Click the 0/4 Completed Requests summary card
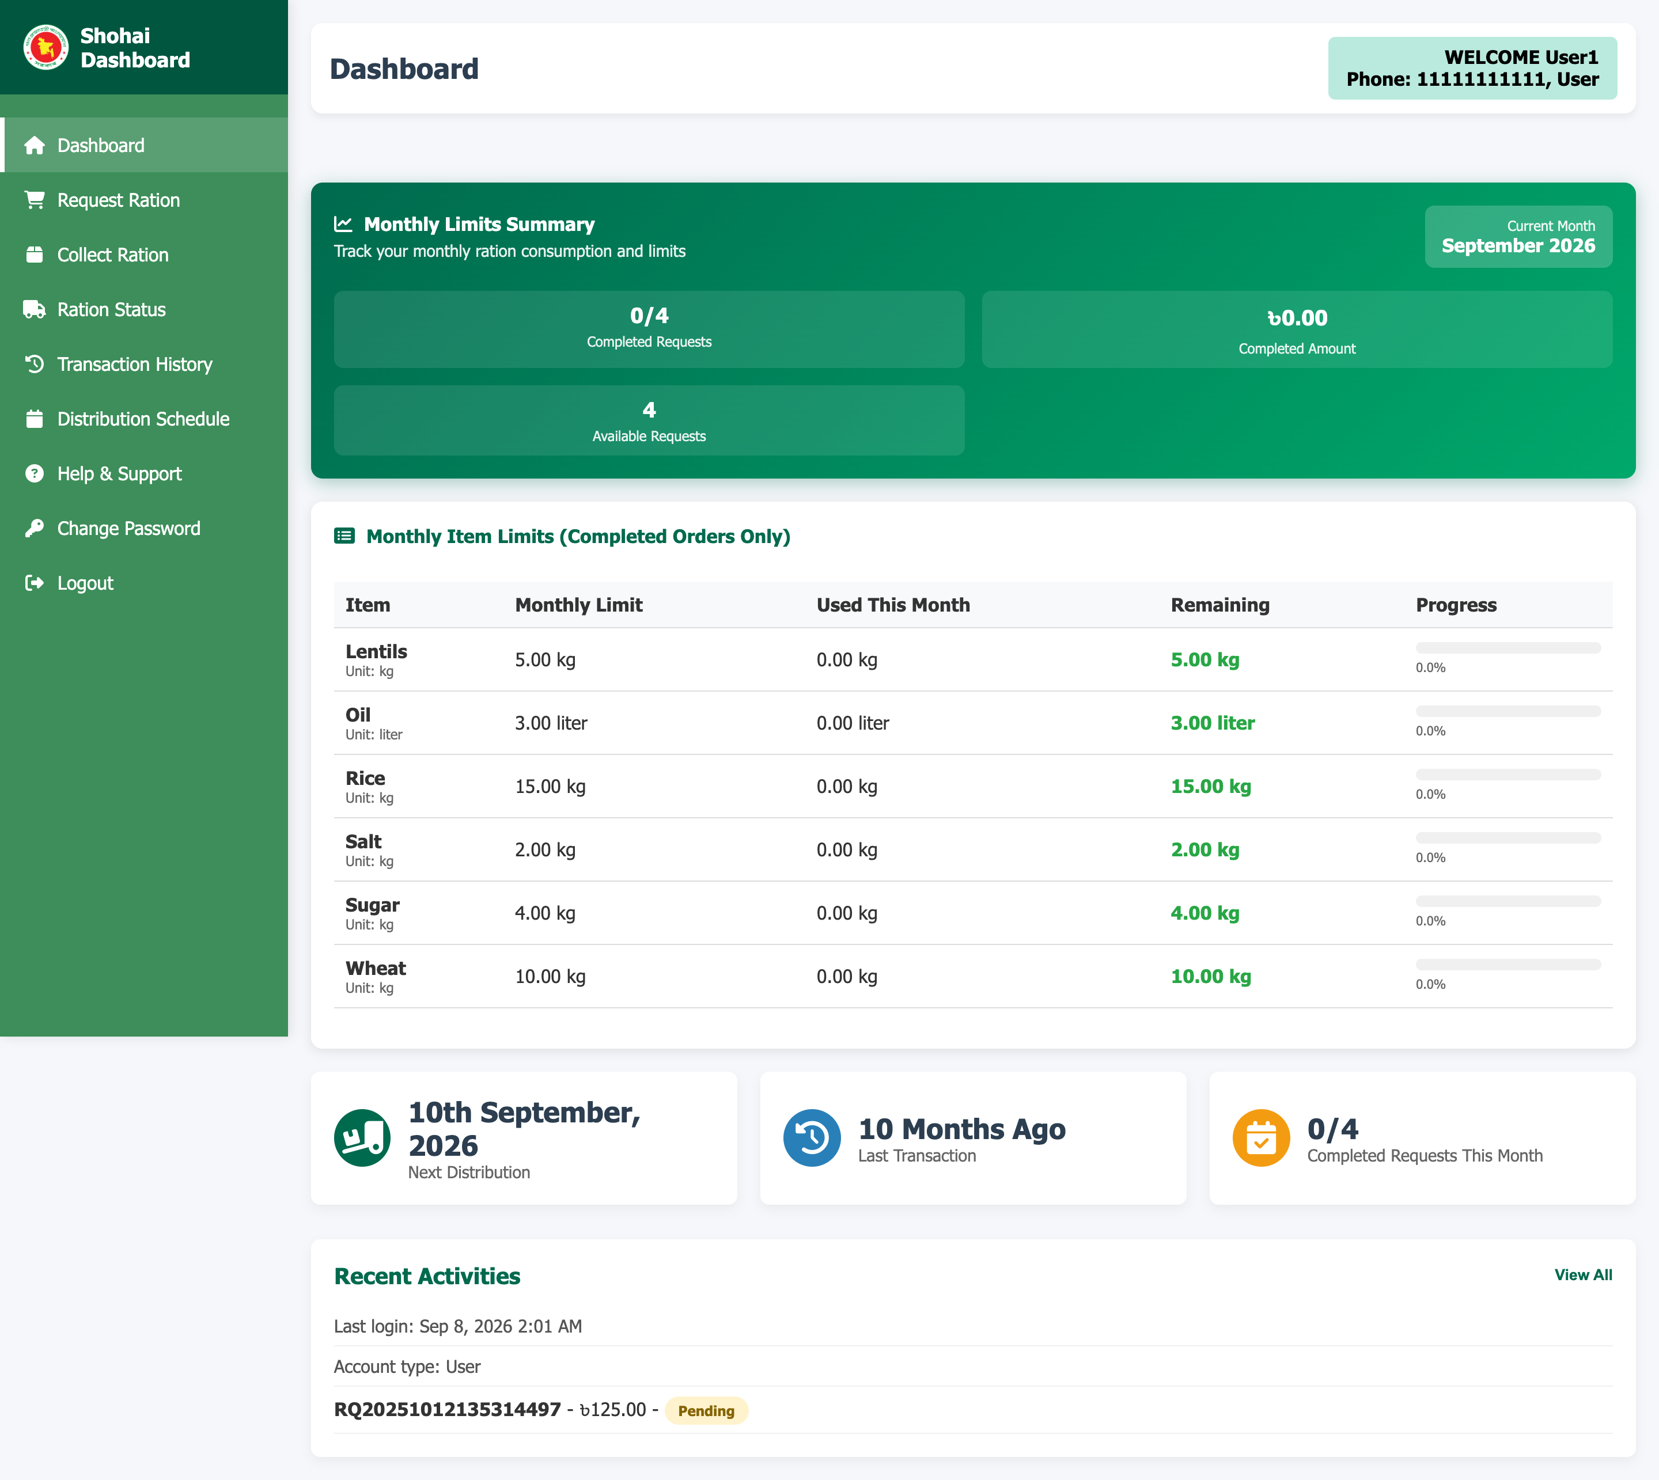The height and width of the screenshot is (1480, 1659). point(649,329)
